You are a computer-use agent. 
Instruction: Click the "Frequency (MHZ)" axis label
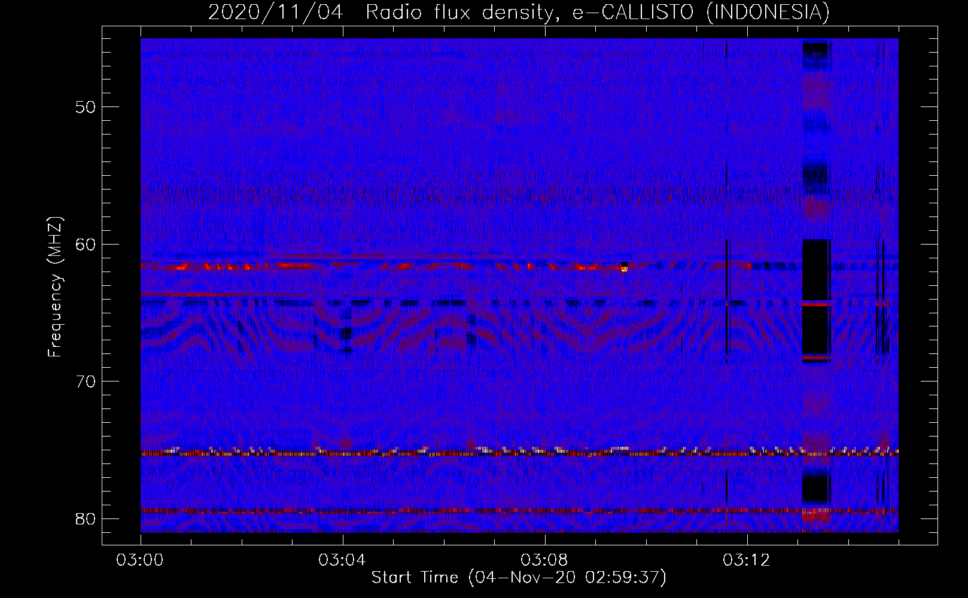[55, 287]
